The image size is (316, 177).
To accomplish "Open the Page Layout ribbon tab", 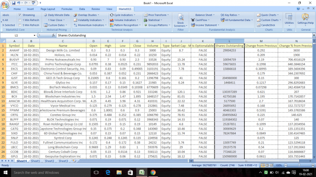I will (x=48, y=9).
